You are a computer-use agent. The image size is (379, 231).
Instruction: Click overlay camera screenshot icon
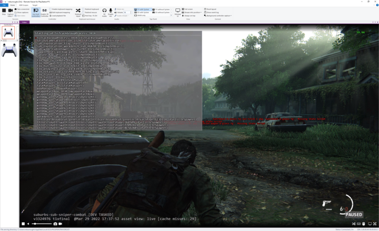coord(55,224)
